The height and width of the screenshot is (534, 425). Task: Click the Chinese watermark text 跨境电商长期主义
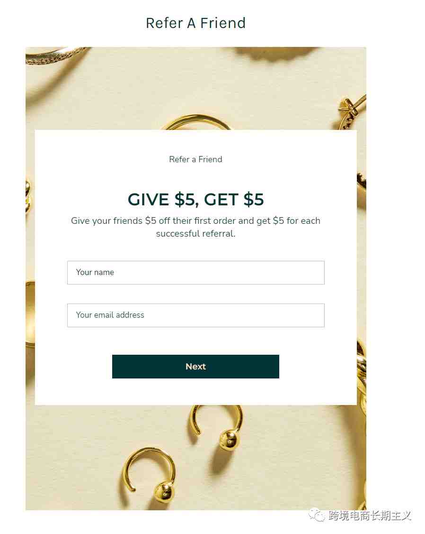point(370,516)
